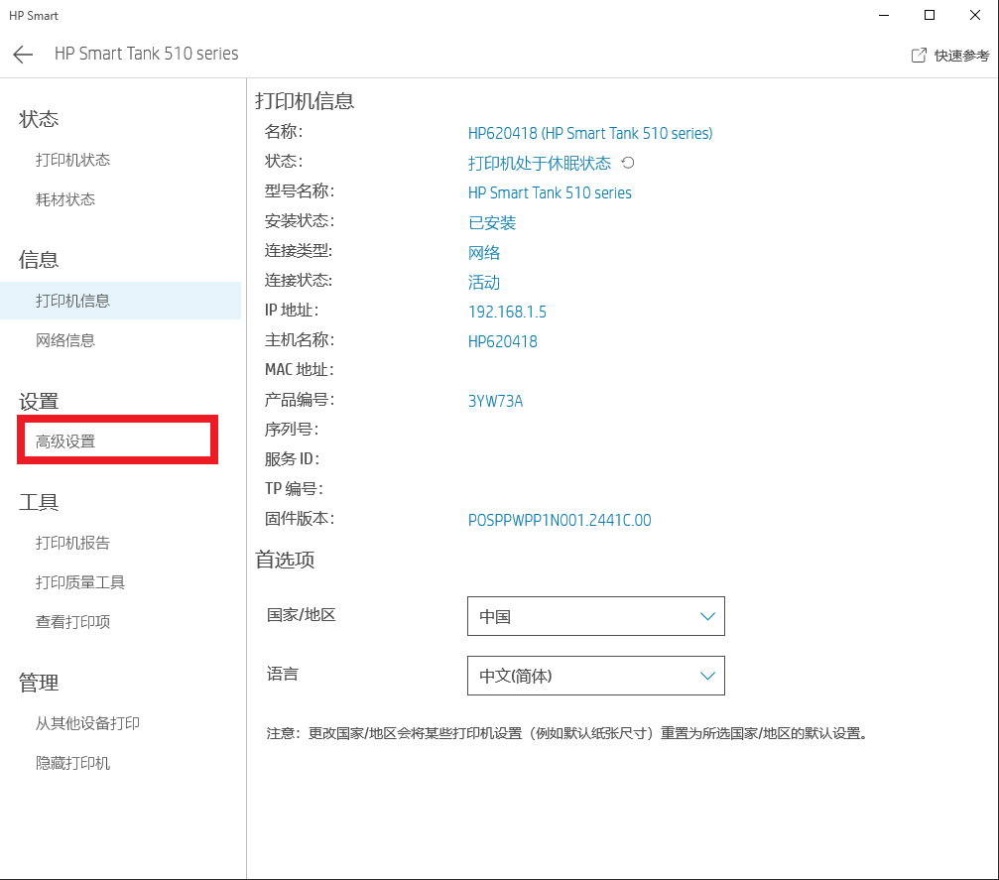Click host name HP620418 link
This screenshot has width=999, height=880.
[502, 341]
